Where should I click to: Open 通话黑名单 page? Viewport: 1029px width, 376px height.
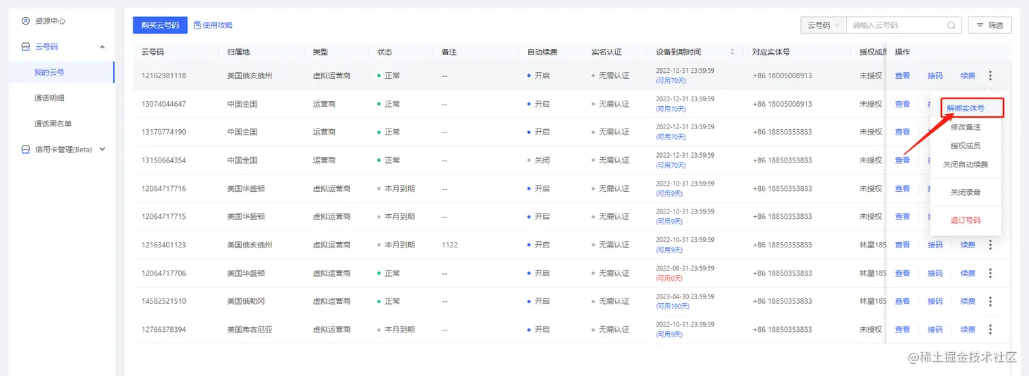coord(53,124)
